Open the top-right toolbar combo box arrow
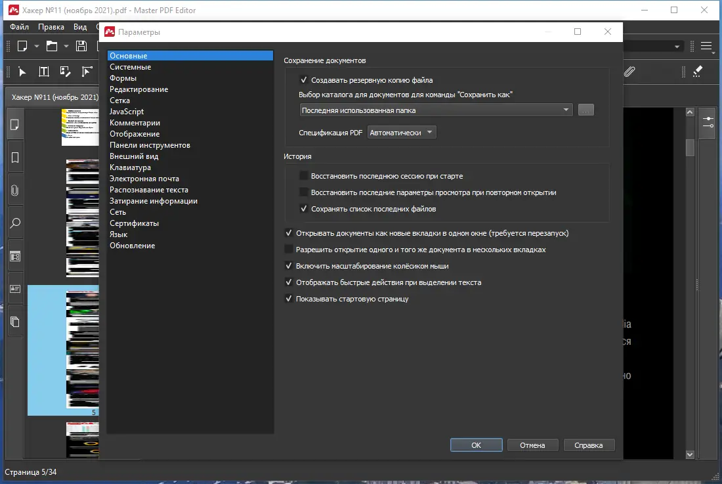This screenshot has width=722, height=484. [x=677, y=47]
